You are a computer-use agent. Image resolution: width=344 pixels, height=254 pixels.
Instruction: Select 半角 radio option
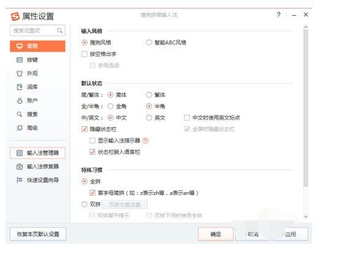(149, 106)
